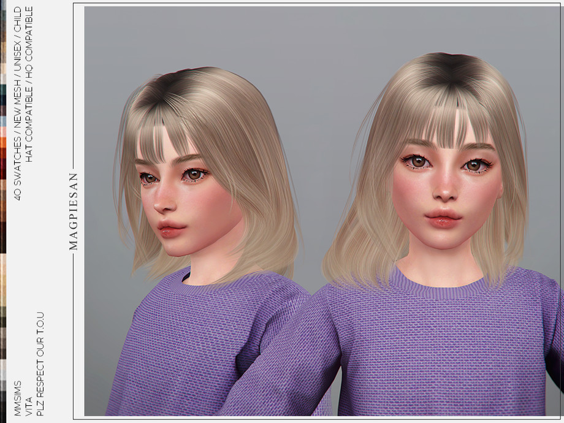Click the left character's visible eye
The image size is (564, 423).
pos(195,175)
